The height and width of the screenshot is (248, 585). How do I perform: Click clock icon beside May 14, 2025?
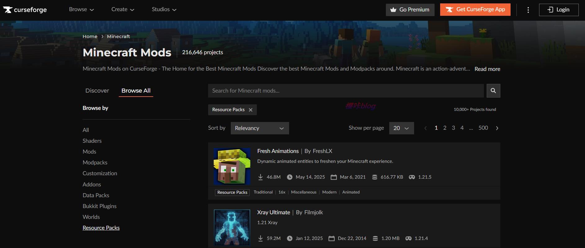click(290, 177)
